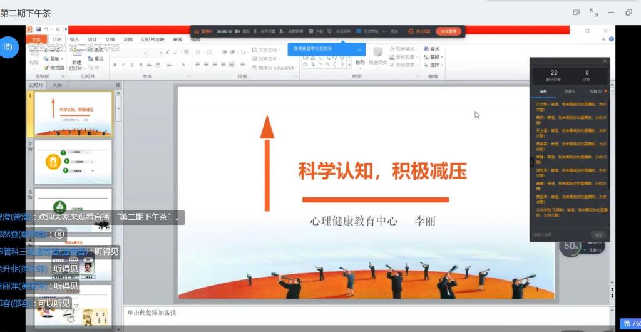641x332 pixels.
Task: Open 对齐文本 (Align Text) dropdown
Action: 266,58
